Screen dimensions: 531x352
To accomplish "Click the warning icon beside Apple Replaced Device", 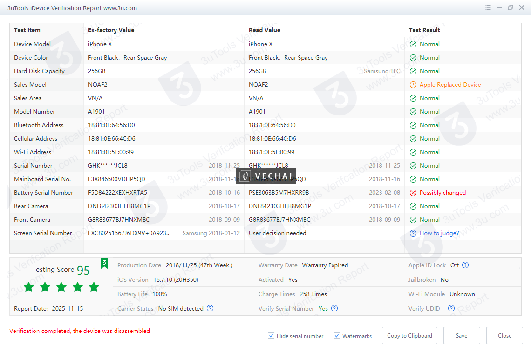I will 413,84.
